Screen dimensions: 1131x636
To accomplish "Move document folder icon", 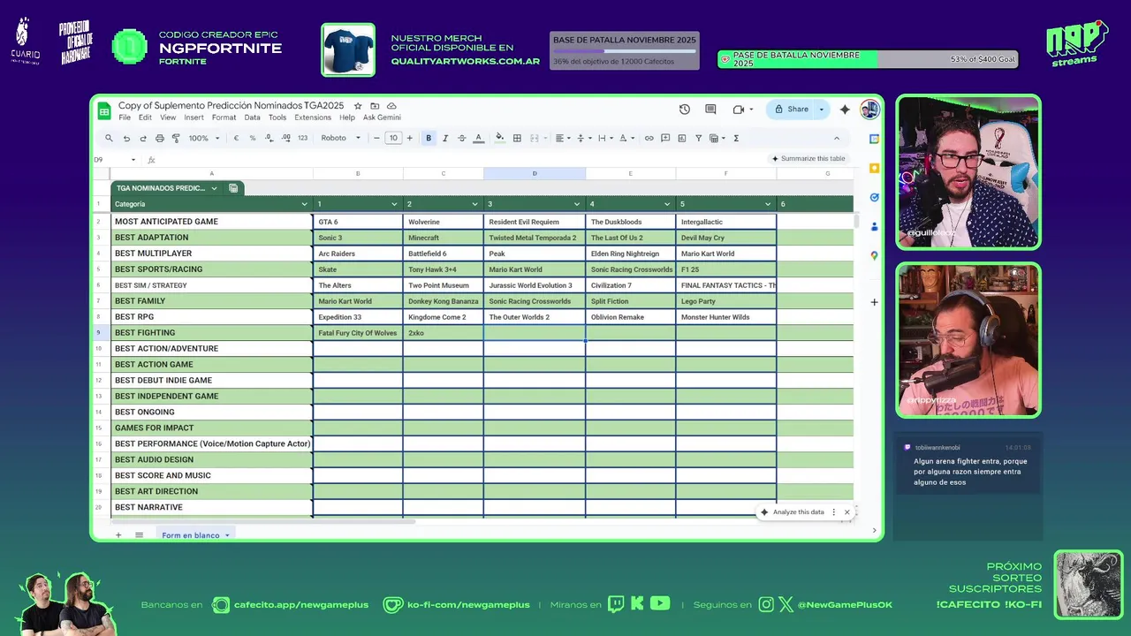I will point(375,105).
